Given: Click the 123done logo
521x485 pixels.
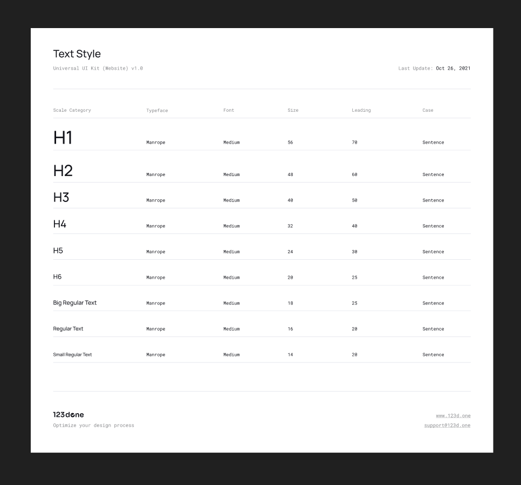Looking at the screenshot, I should (68, 415).
